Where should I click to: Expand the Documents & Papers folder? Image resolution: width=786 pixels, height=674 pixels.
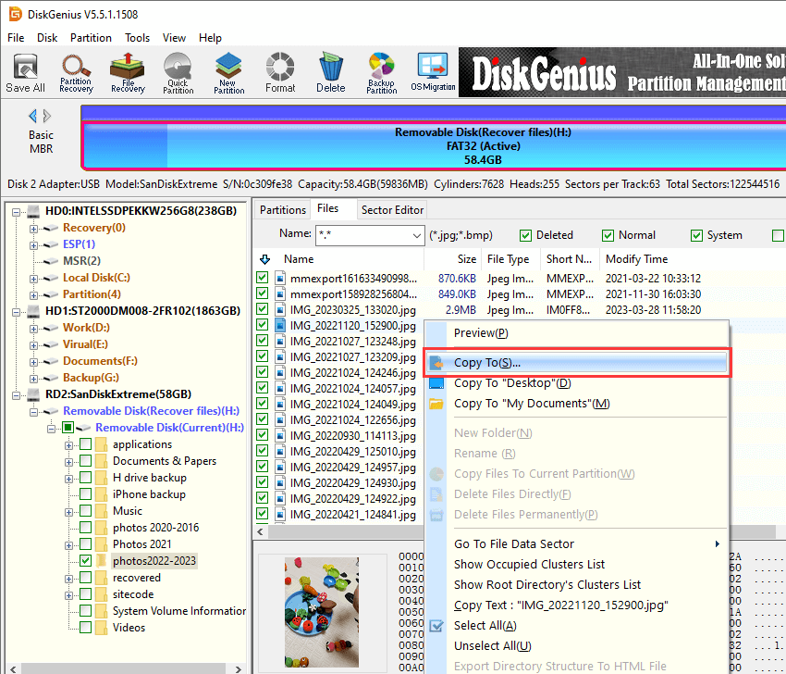tap(68, 462)
